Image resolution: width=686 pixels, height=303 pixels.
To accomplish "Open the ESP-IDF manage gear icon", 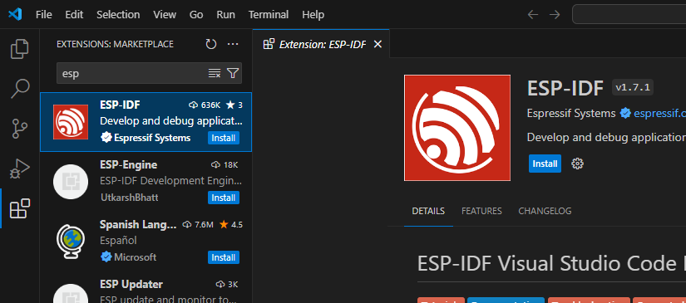I will click(578, 164).
